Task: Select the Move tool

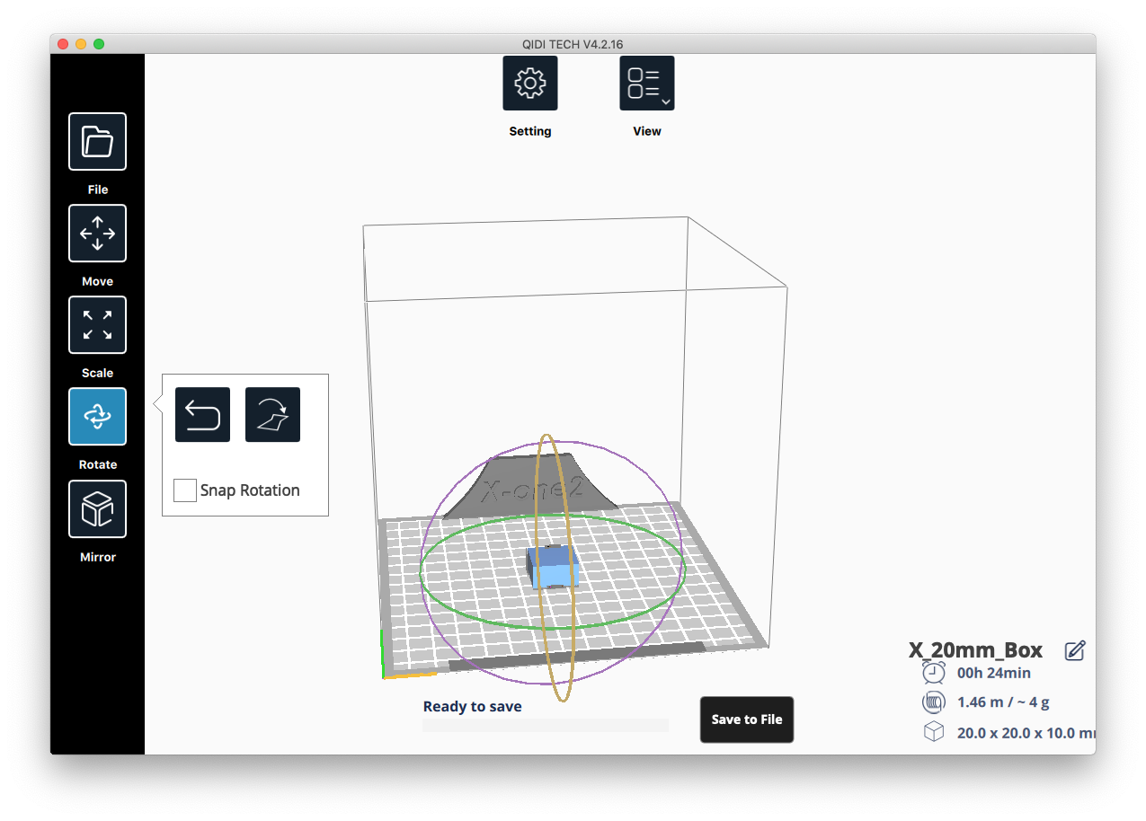Action: 97,234
